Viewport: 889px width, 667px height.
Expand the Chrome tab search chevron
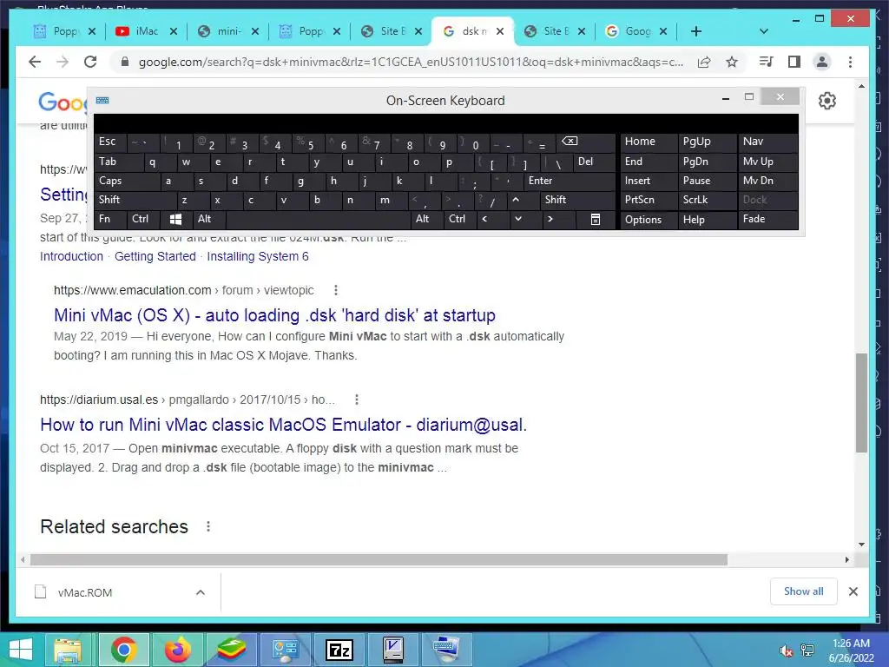tap(764, 31)
